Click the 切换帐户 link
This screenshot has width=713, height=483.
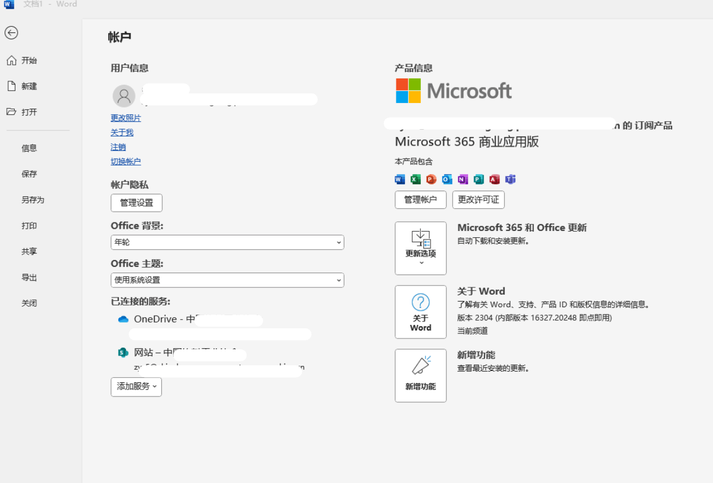click(x=126, y=162)
